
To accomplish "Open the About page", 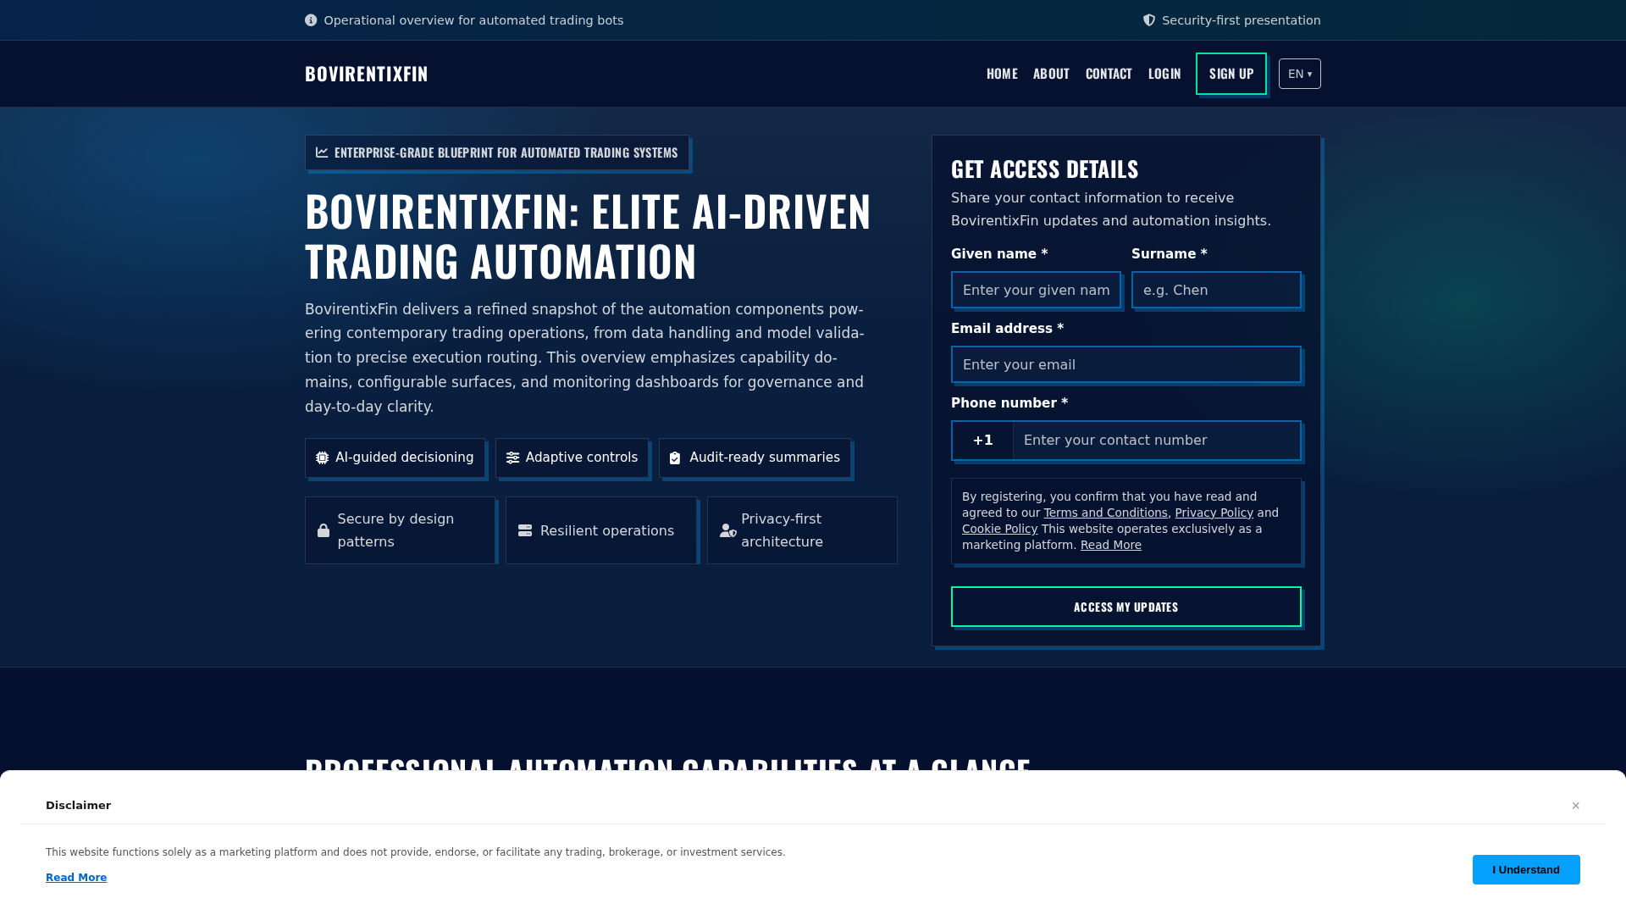I will 1051,74.
